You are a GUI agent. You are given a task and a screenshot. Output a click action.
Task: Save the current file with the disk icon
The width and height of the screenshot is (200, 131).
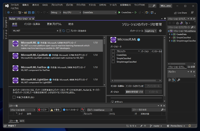(29, 12)
